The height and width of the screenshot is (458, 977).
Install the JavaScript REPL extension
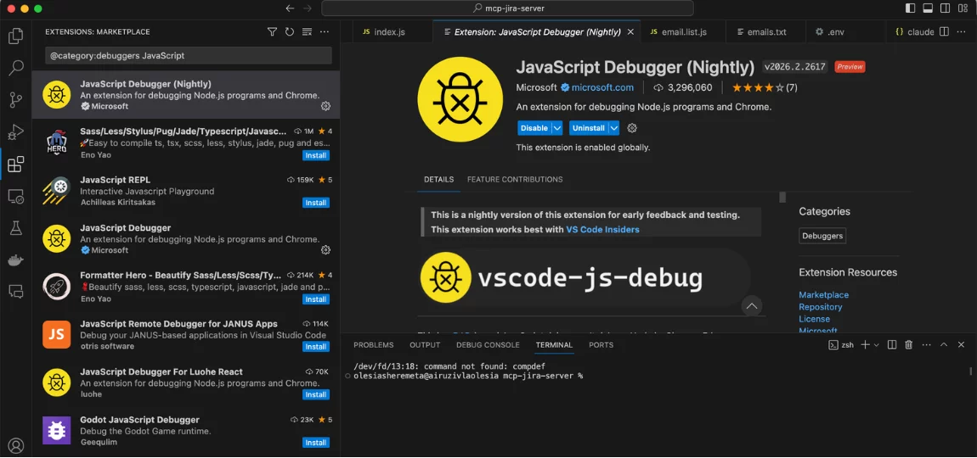coord(316,203)
